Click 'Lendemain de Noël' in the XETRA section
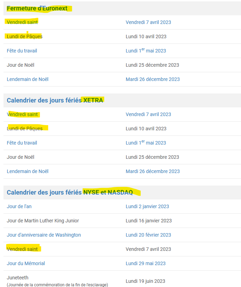The image size is (241, 287). [27, 172]
